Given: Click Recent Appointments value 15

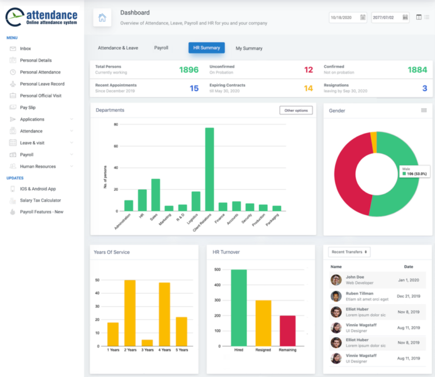Looking at the screenshot, I should 194,88.
